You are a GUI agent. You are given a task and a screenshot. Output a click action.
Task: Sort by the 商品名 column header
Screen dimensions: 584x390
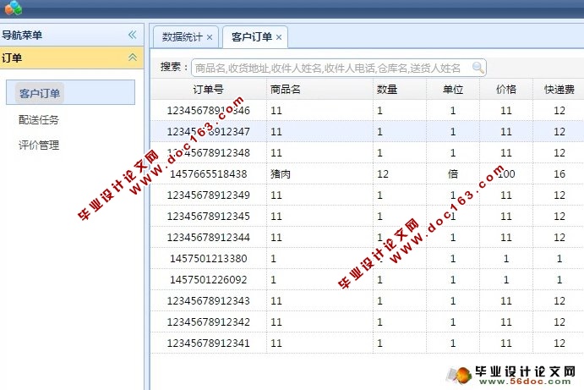(x=319, y=90)
